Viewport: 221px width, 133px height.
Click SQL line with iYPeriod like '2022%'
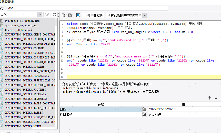(x=89, y=44)
